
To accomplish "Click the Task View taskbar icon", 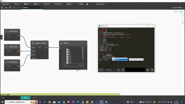I will click(x=45, y=102).
